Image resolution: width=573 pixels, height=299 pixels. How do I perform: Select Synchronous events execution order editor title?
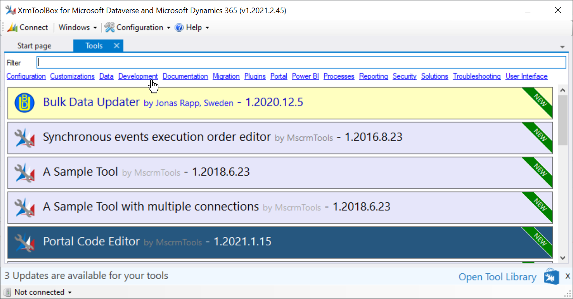[x=157, y=137]
